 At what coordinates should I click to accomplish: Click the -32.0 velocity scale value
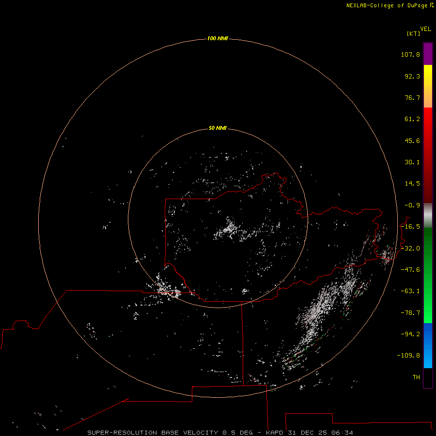point(410,249)
